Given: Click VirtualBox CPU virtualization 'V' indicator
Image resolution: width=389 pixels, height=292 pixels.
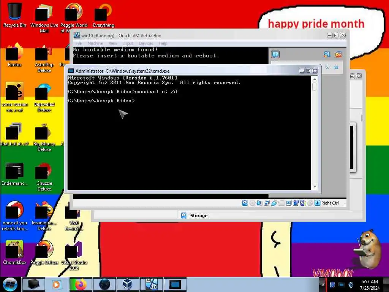Looking at the screenshot, I should 303,203.
